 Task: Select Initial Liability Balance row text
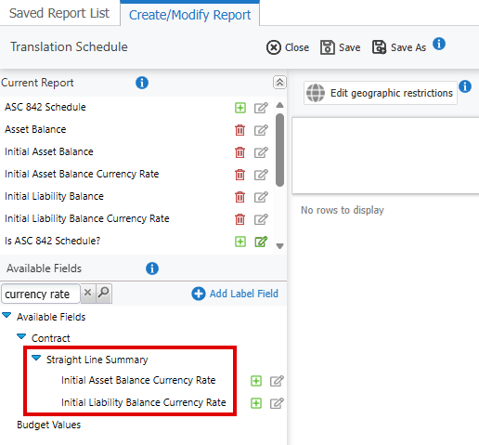tap(54, 196)
